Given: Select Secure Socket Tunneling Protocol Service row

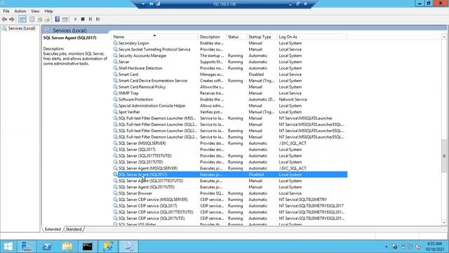Looking at the screenshot, I should (229, 49).
